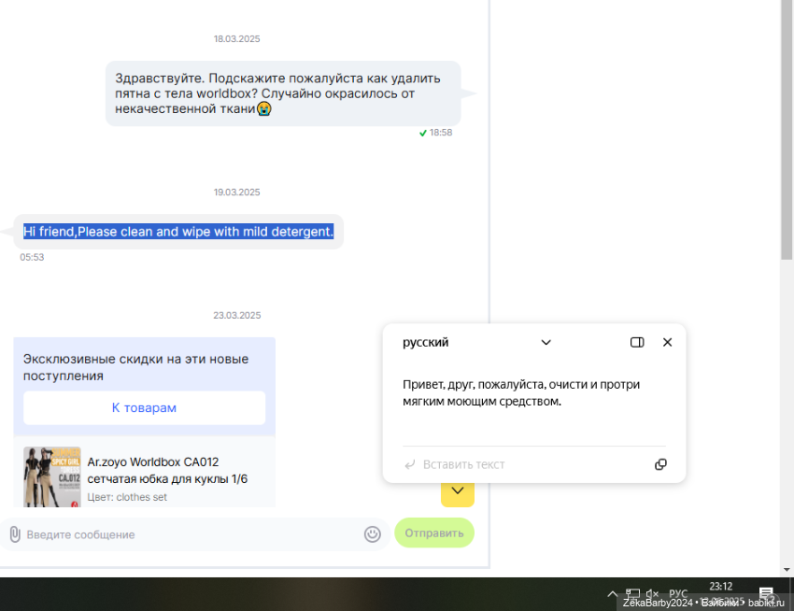Close the translation popup

667,343
